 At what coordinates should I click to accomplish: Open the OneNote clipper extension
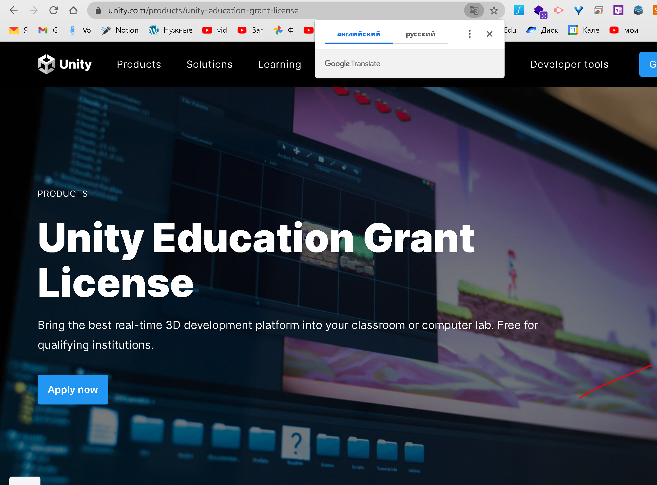pos(618,11)
